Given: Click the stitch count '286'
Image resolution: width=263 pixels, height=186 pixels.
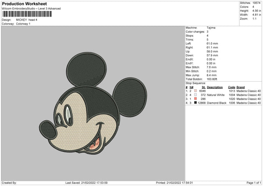Looking at the screenshot, I should [203, 99].
